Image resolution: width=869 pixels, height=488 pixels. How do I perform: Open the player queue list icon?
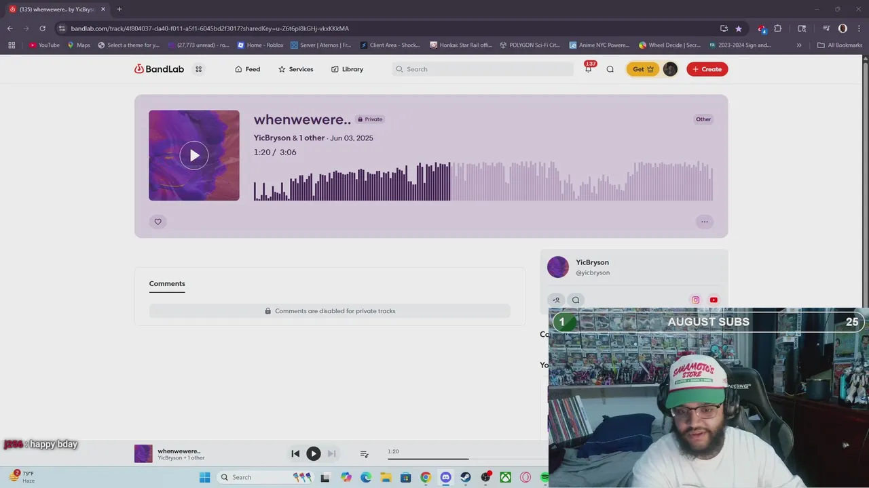(x=364, y=453)
